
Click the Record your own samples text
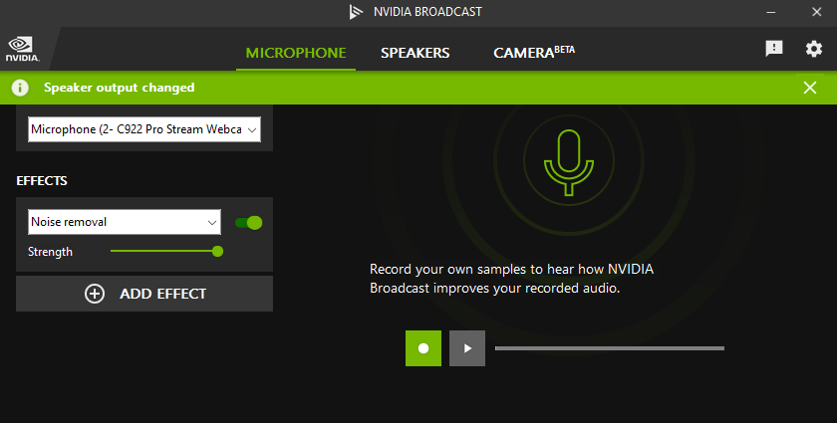tap(511, 279)
